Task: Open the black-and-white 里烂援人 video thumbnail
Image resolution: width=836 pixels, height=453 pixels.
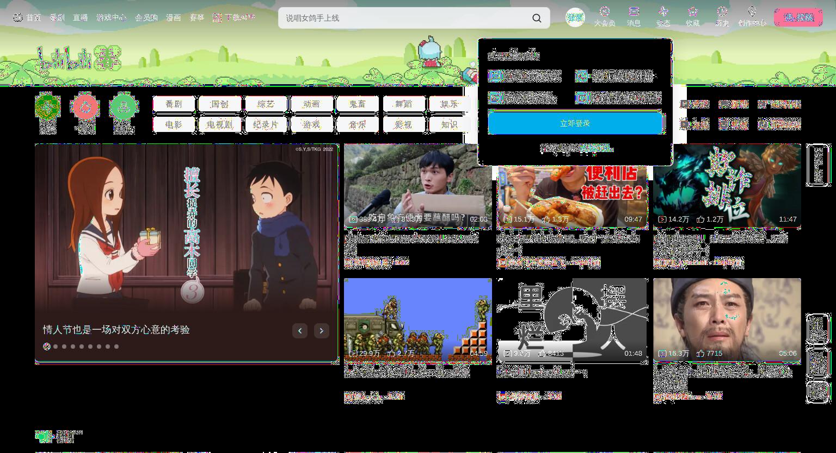Action: click(x=573, y=320)
